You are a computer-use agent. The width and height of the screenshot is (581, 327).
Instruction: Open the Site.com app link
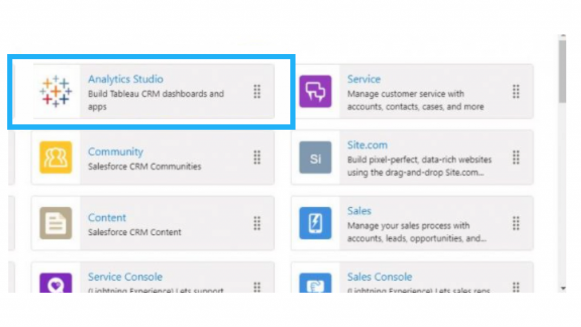[367, 145]
